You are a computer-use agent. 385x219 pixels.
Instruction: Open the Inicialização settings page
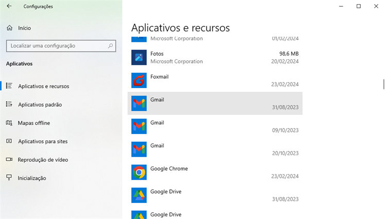[x=32, y=178]
